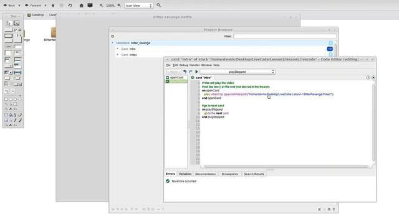Select the highlighted playStopped handler in list

(176, 82)
